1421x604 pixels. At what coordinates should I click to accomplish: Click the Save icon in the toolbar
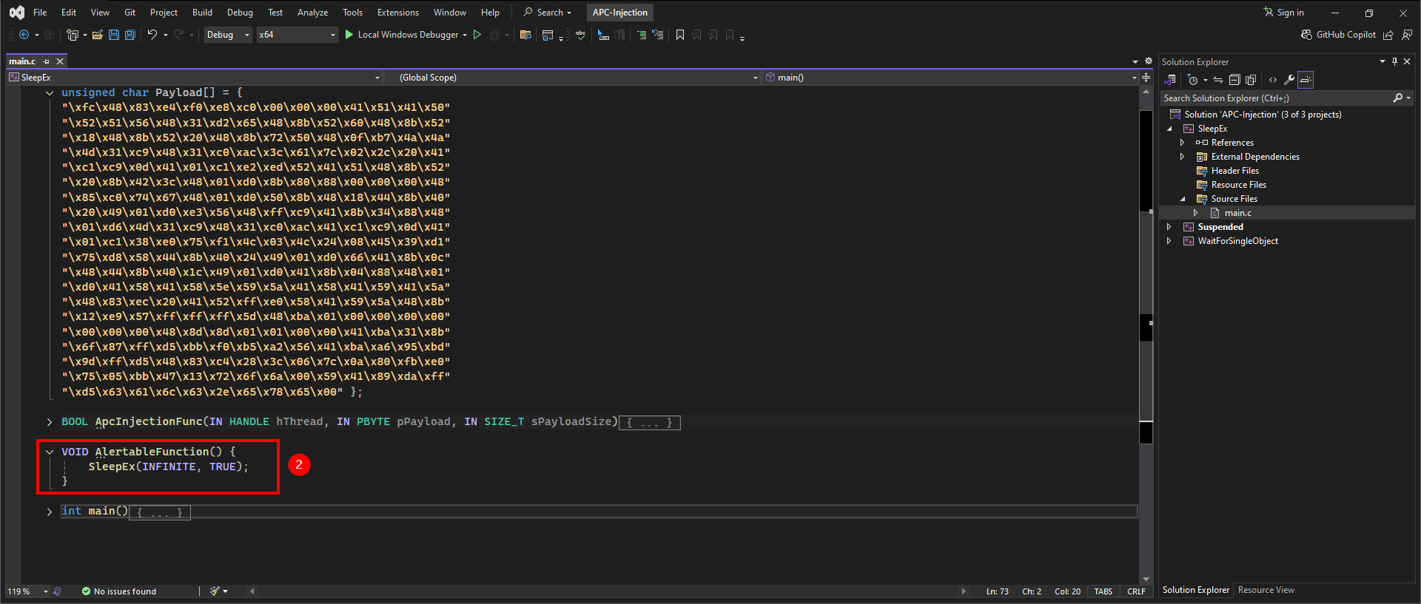click(x=114, y=35)
